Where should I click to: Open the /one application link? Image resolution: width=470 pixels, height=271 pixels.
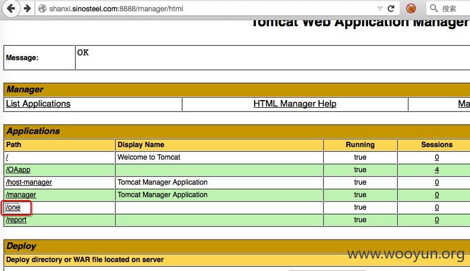click(x=13, y=207)
